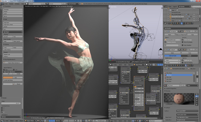Click the Undo History button
Screen dimensions: 201x122
tap(13, 50)
